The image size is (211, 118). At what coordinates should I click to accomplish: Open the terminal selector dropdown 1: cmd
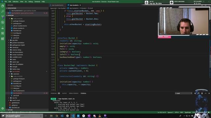(x=184, y=93)
